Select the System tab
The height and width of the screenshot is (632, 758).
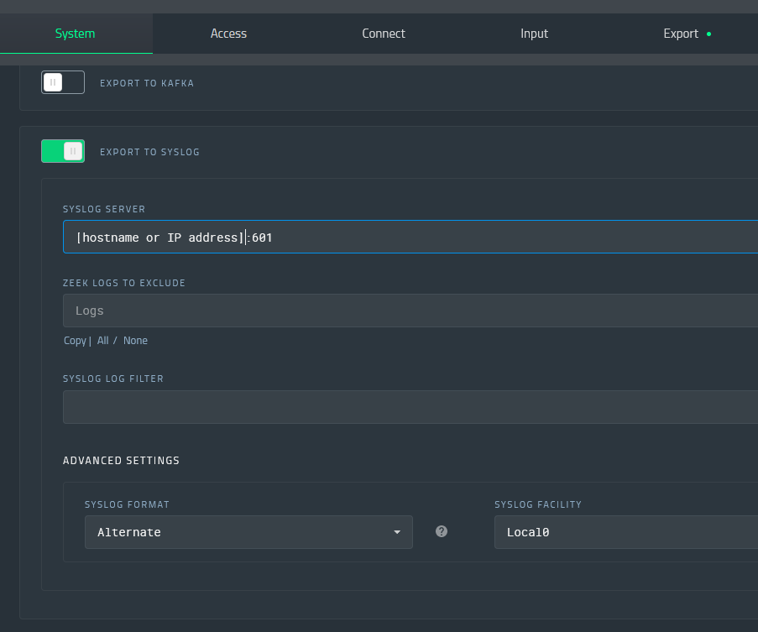76,34
